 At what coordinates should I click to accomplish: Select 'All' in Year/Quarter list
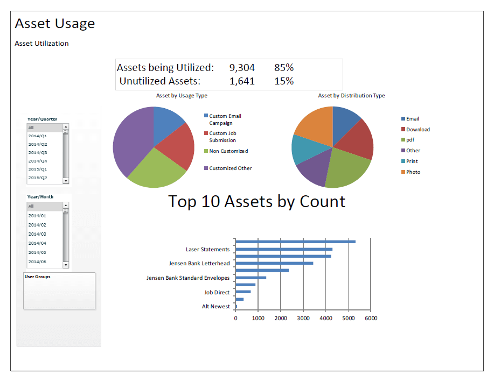point(45,128)
